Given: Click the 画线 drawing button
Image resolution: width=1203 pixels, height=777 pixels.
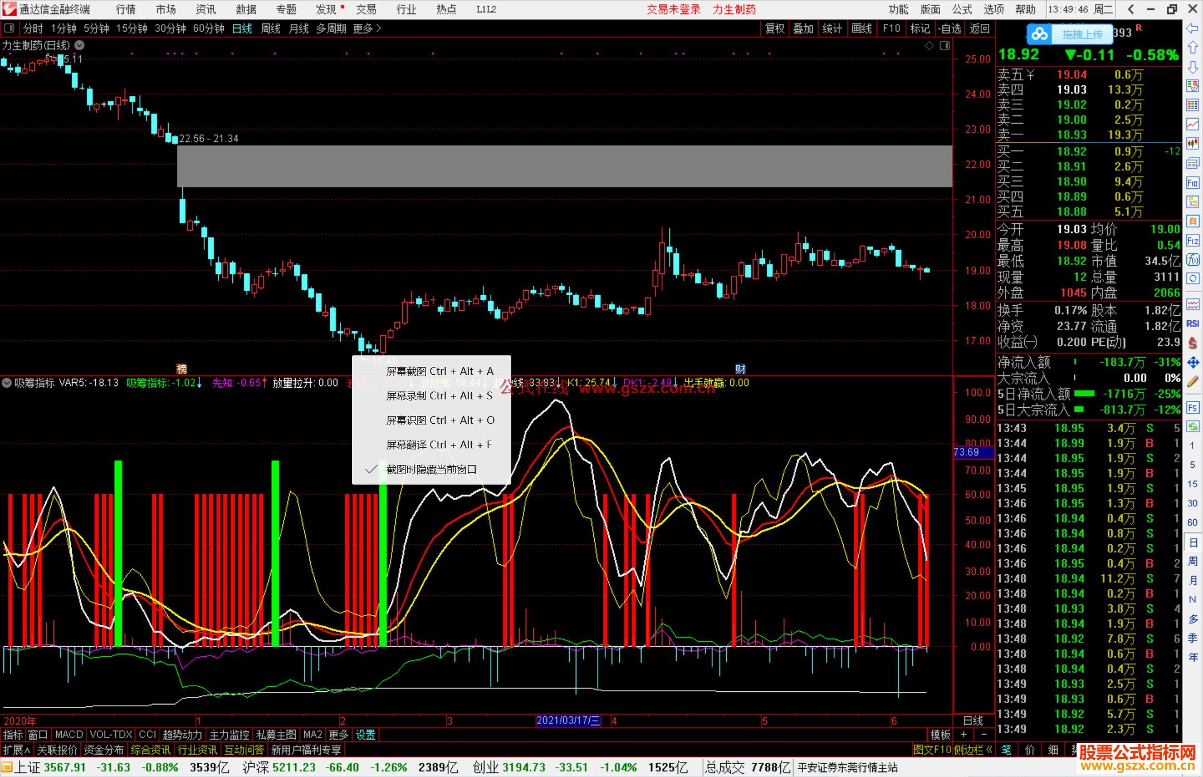Looking at the screenshot, I should coord(862,28).
